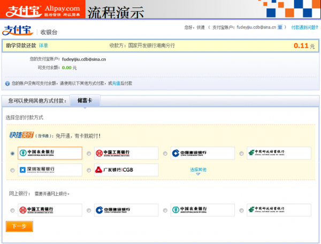Viewport: 321px width, 244px height.
Task: Select online banking Construction Bank radio button
Action: pyautogui.click(x=89, y=210)
